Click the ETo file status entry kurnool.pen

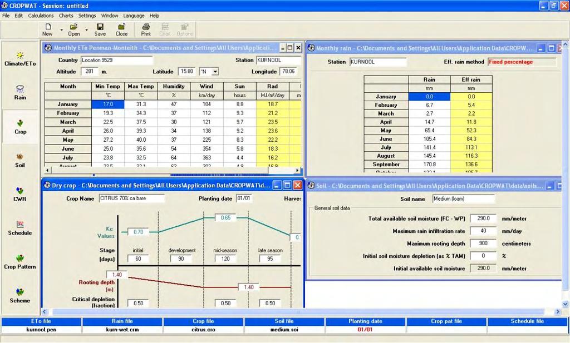point(41,330)
